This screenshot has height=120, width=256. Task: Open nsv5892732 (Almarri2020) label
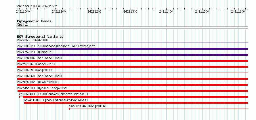pos(38,82)
